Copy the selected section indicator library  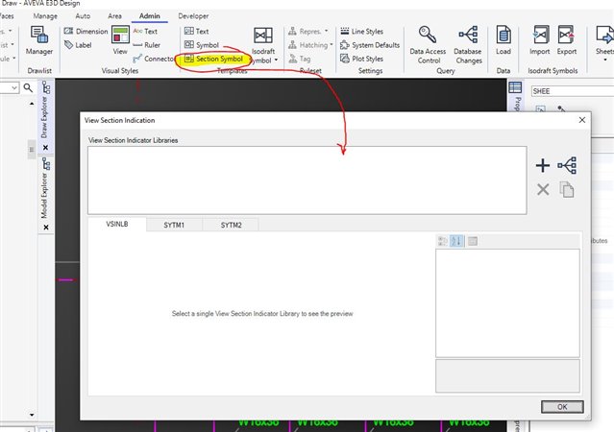tap(567, 190)
